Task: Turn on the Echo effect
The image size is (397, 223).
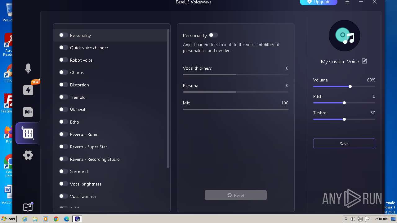Action: click(x=64, y=122)
